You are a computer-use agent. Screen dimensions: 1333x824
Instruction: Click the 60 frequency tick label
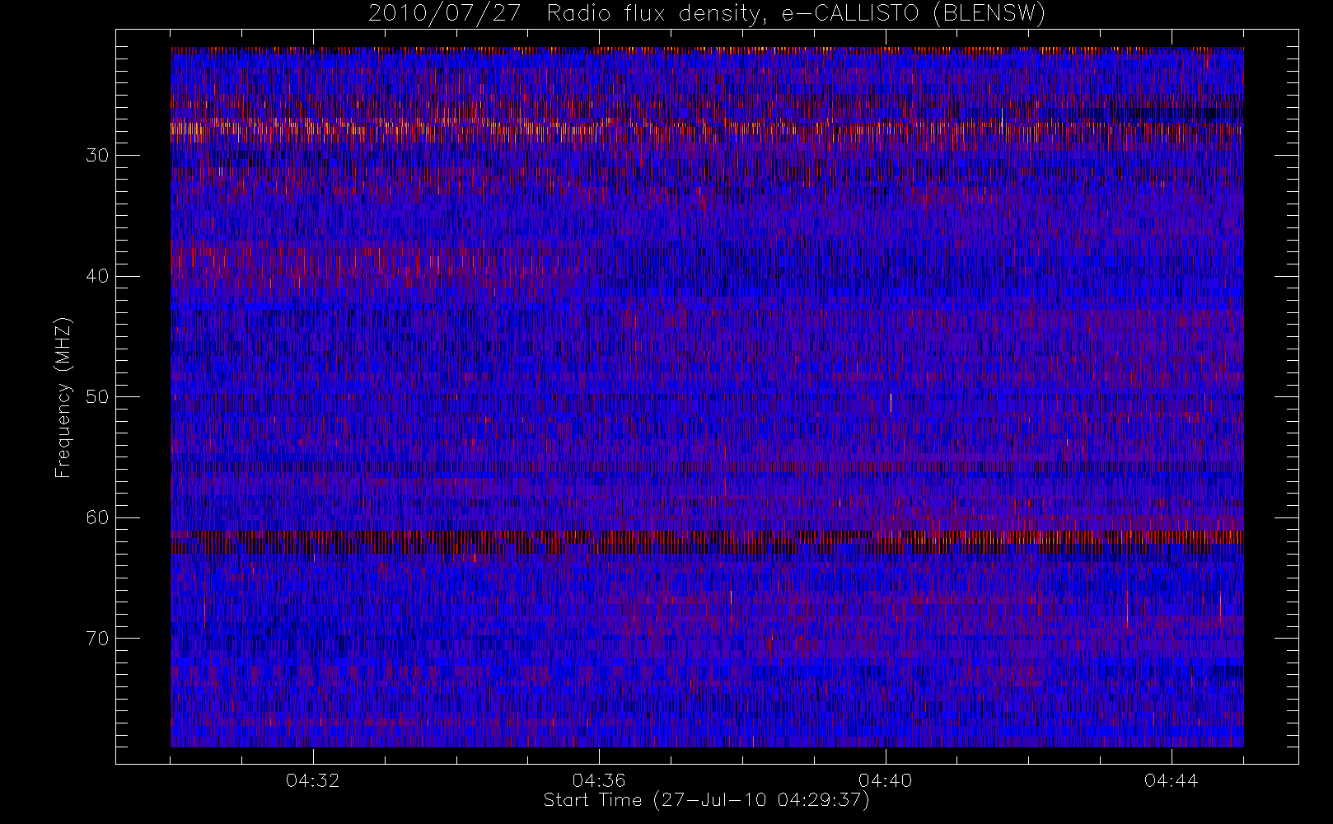pos(96,517)
